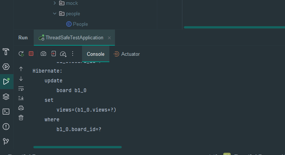Expand the mock folder
This screenshot has height=155, width=285.
(55, 3)
